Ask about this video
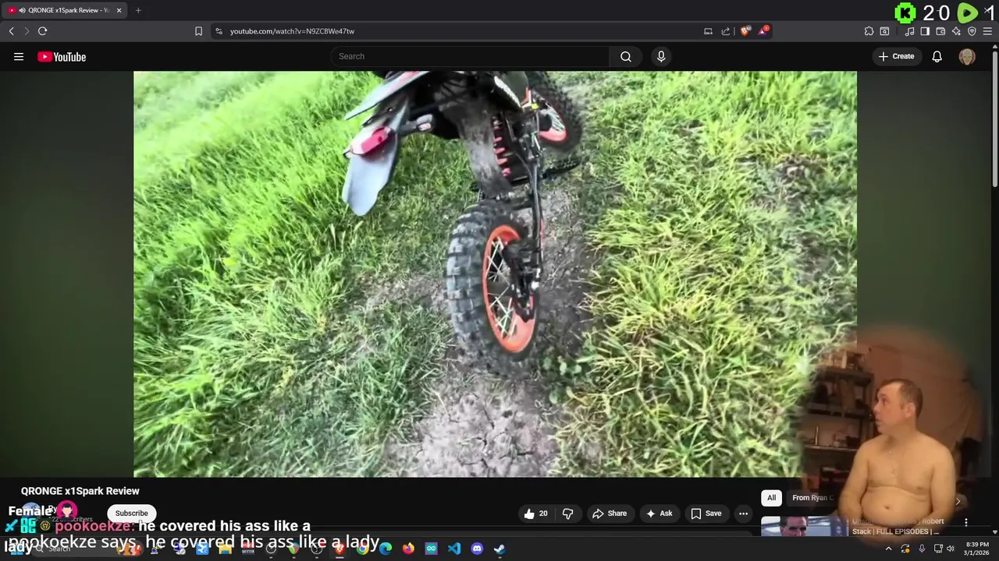Viewport: 999px width, 561px height. pyautogui.click(x=659, y=513)
